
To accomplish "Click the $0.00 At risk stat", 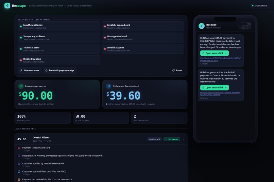I will [101, 118].
